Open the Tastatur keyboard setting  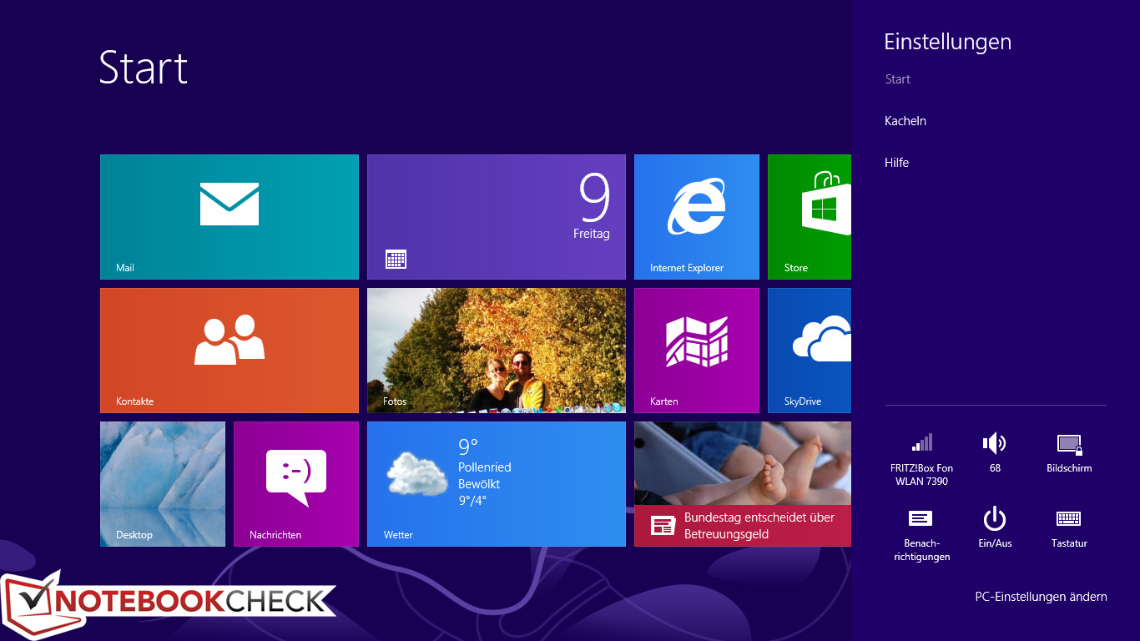(x=1069, y=529)
